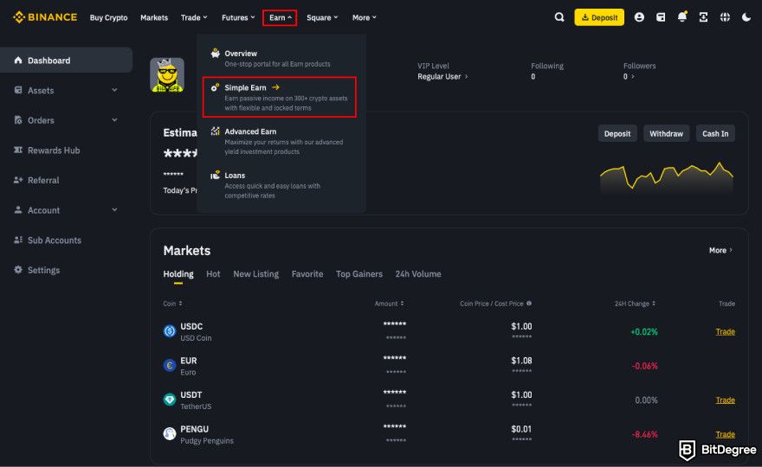762x467 pixels.
Task: Click the profile avatar picture
Action: pyautogui.click(x=167, y=74)
